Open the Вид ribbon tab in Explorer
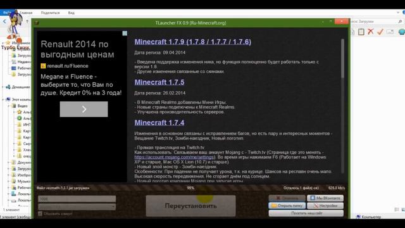The image size is (405, 228). click(x=72, y=13)
